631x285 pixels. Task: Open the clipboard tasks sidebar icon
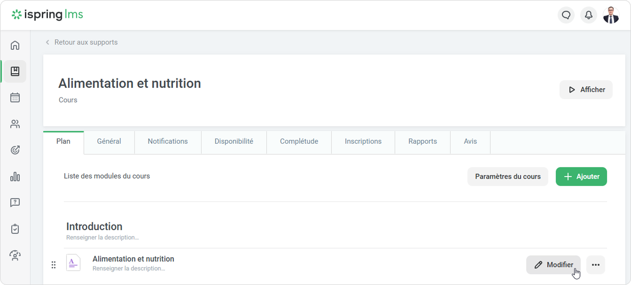15,229
